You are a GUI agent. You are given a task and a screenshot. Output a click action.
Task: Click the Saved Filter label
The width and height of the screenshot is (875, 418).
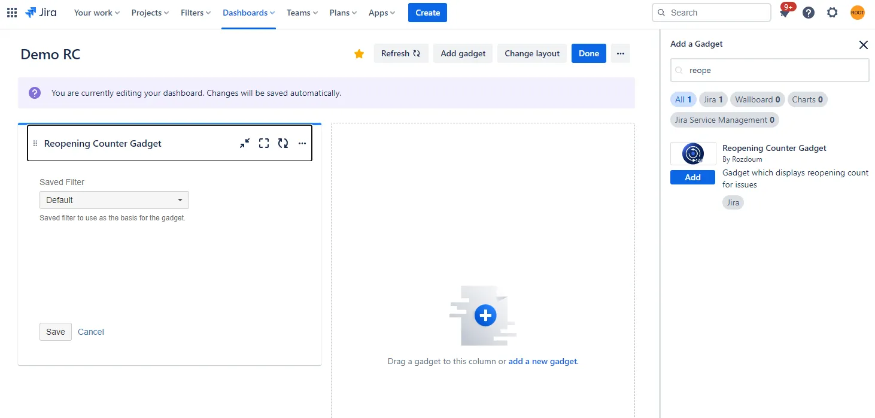coord(62,182)
